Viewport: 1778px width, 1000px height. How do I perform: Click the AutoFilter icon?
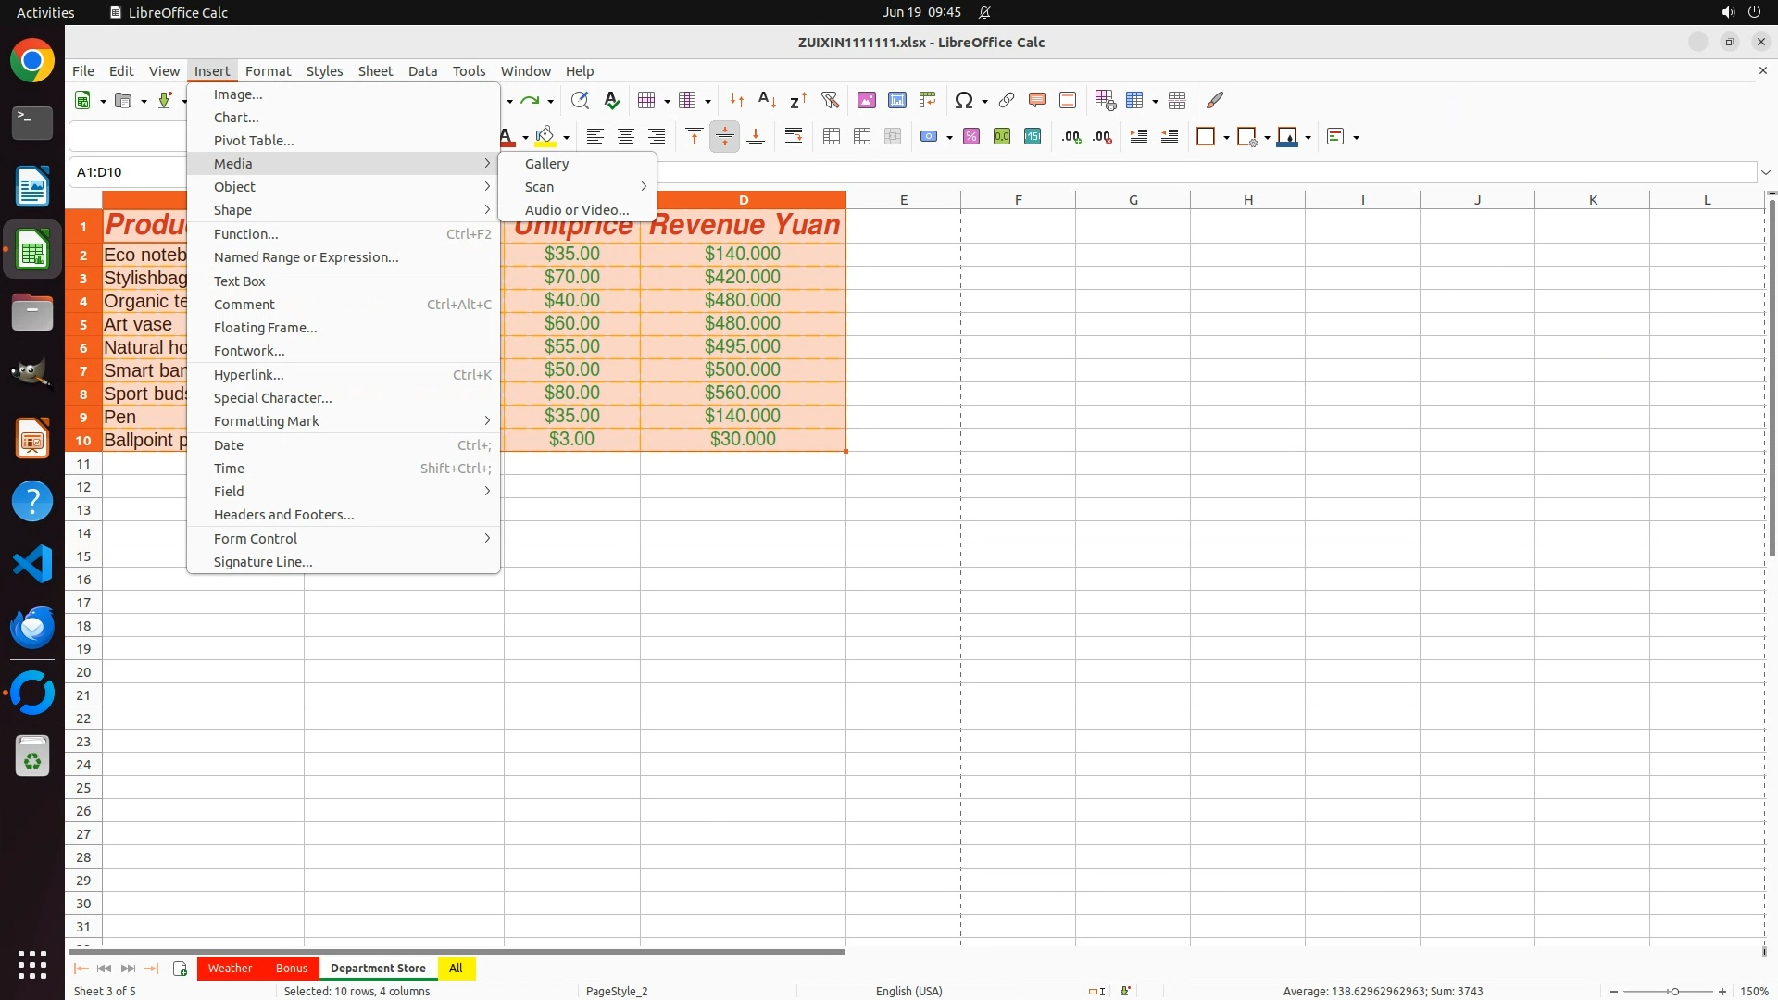pos(830,100)
